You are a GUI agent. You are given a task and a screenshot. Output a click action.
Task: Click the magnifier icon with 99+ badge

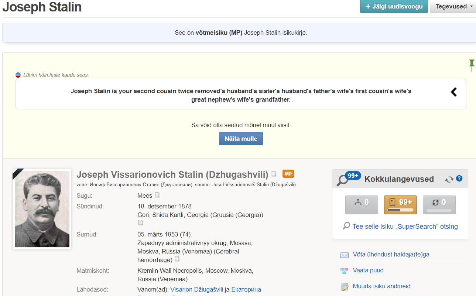[x=346, y=180]
